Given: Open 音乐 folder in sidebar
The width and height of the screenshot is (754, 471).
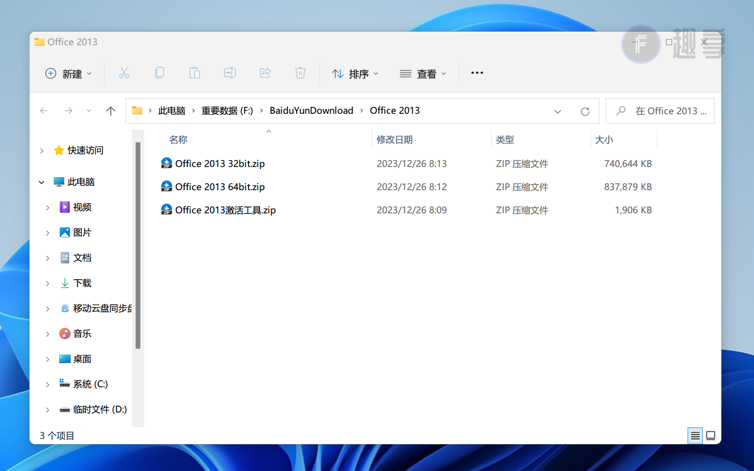Looking at the screenshot, I should point(75,334).
